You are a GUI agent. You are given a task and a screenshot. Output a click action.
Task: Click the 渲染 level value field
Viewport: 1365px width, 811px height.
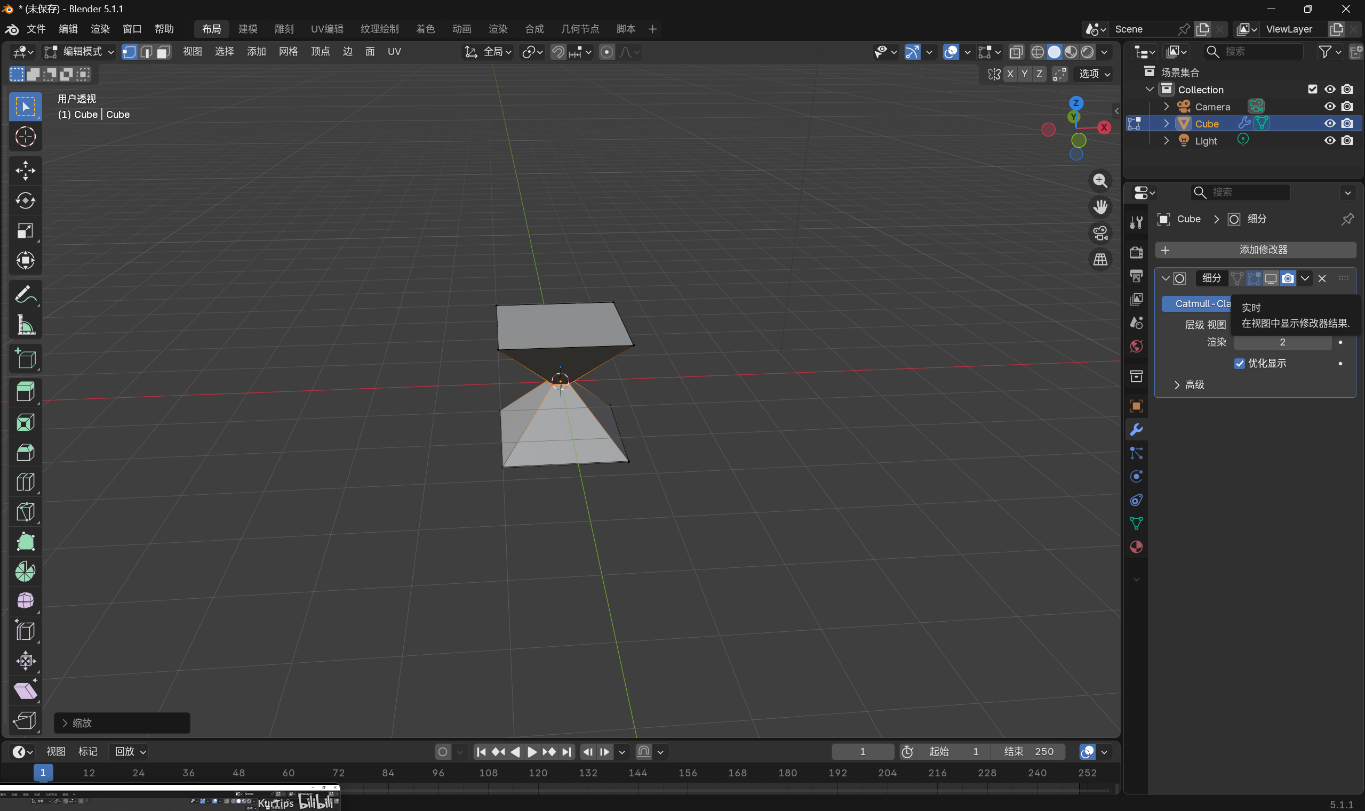point(1282,342)
